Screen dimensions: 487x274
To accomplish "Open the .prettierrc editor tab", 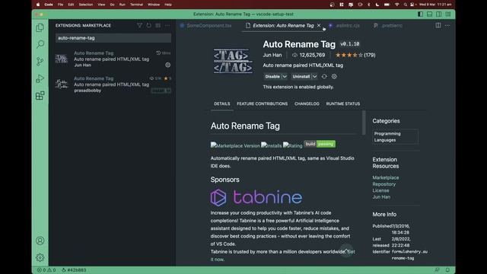I will pyautogui.click(x=392, y=26).
